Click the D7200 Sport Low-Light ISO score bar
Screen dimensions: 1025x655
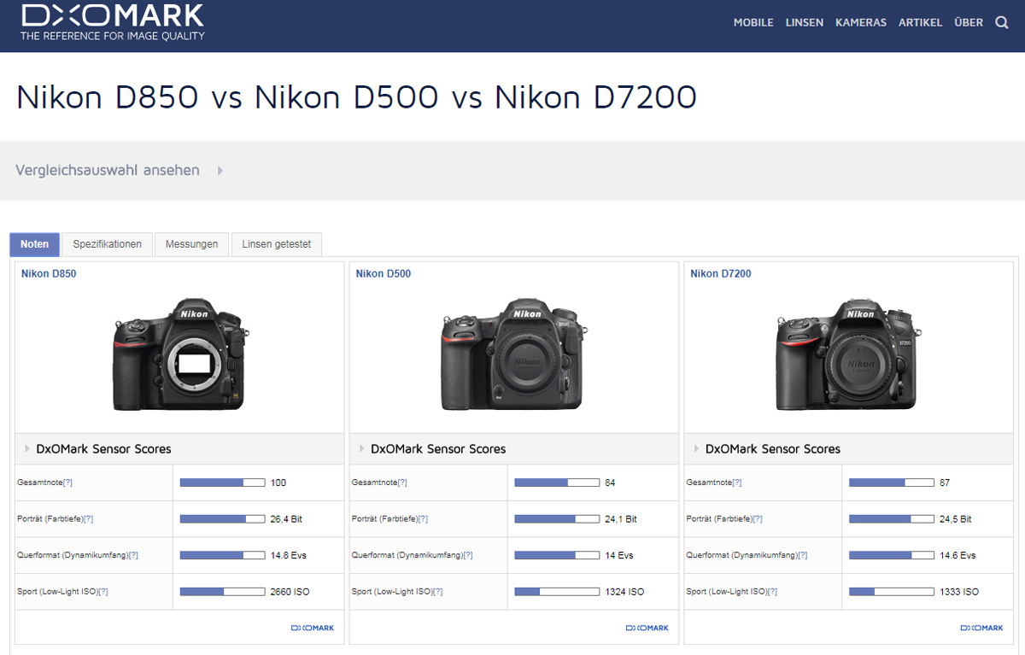892,591
